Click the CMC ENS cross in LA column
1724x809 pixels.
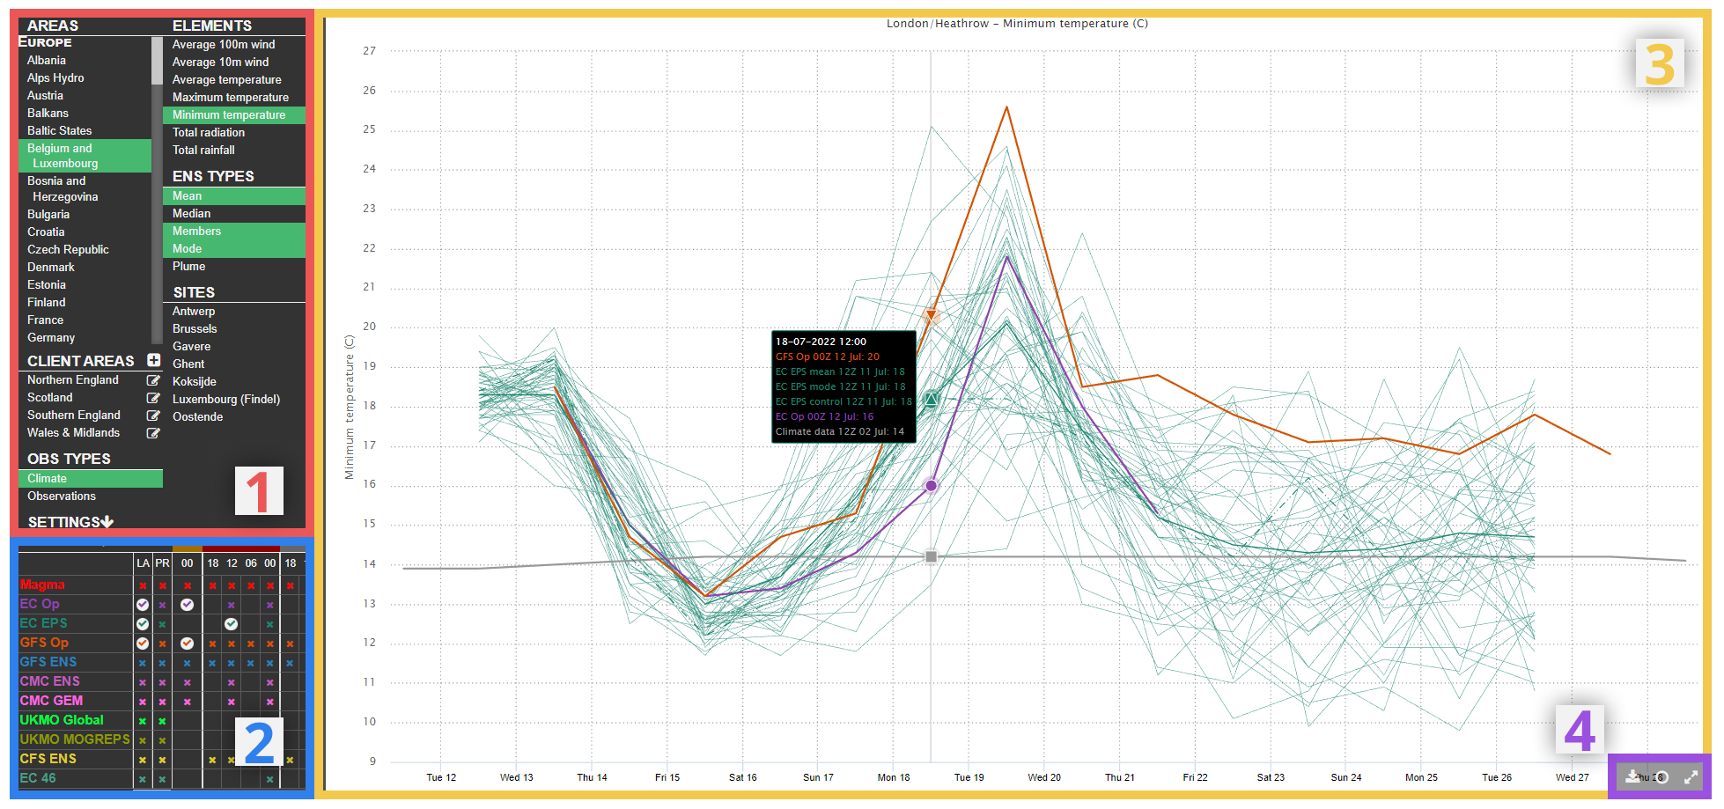coord(143,682)
